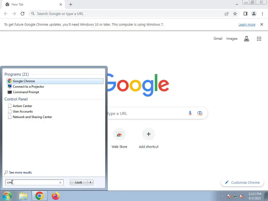
Task: Share this page icon in address bar
Action: click(227, 14)
